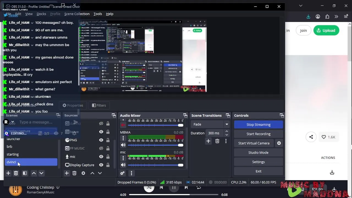Open the Edit menu

(18, 14)
